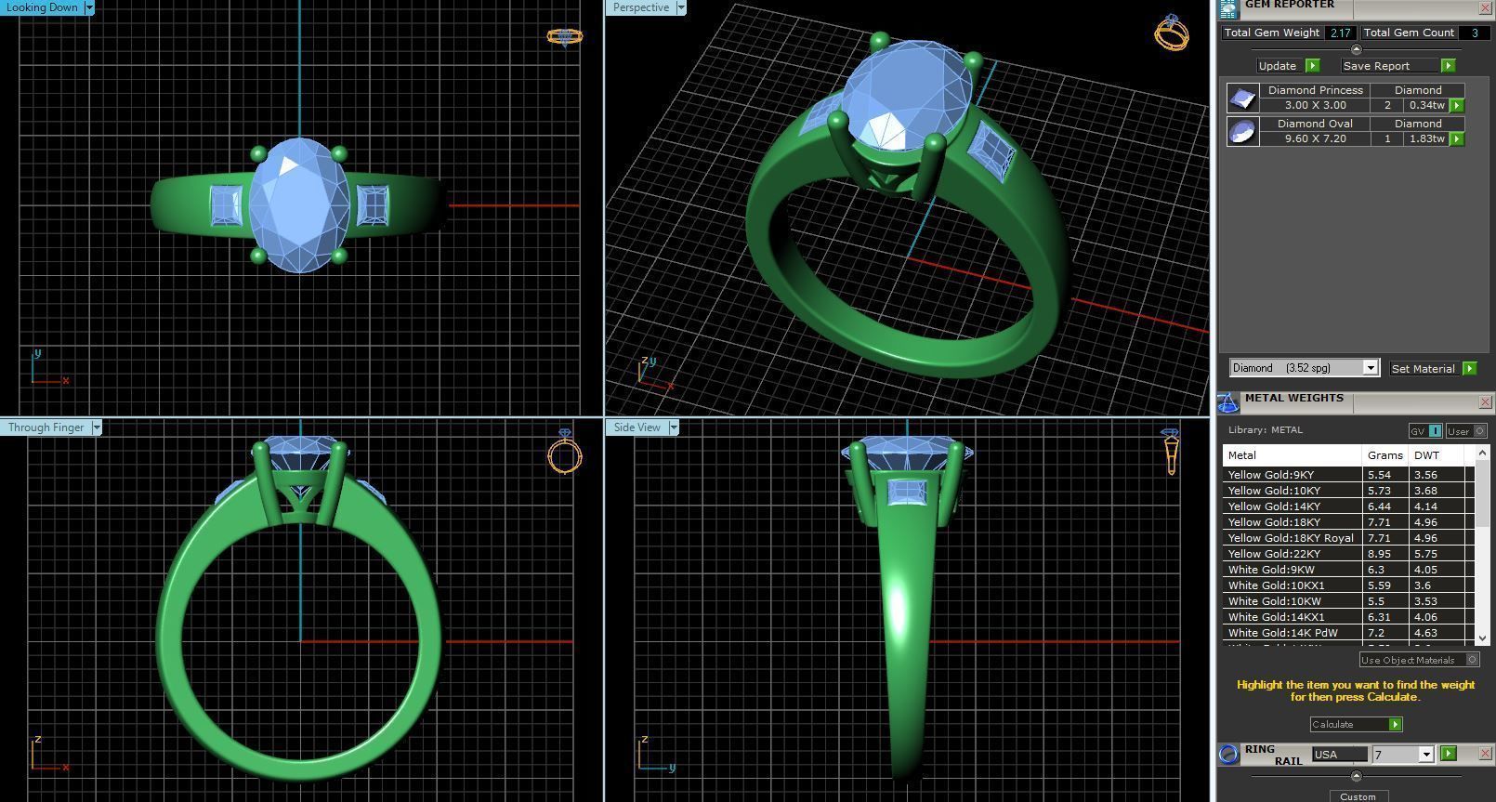Click the metal list scroll down arrow
This screenshot has width=1496, height=802.
[1482, 638]
